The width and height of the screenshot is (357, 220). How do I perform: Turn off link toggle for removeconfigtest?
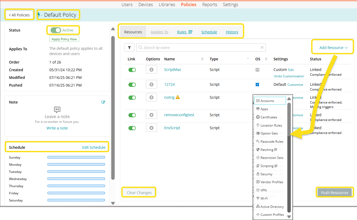click(x=132, y=115)
